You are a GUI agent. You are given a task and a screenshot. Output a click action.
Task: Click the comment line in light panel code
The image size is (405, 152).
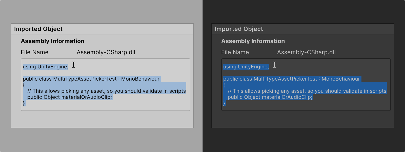[107, 91]
